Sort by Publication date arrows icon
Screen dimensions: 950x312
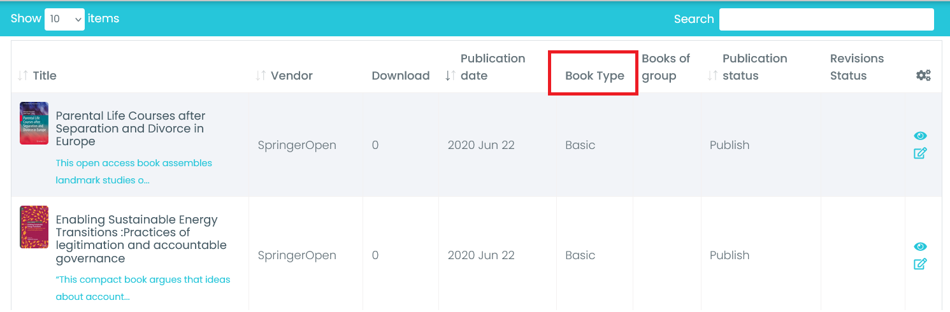click(x=450, y=76)
